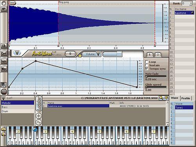Click the small yellow indicator beside Volume
Image resolution: width=196 pixels, height=147 pixels.
80,56
